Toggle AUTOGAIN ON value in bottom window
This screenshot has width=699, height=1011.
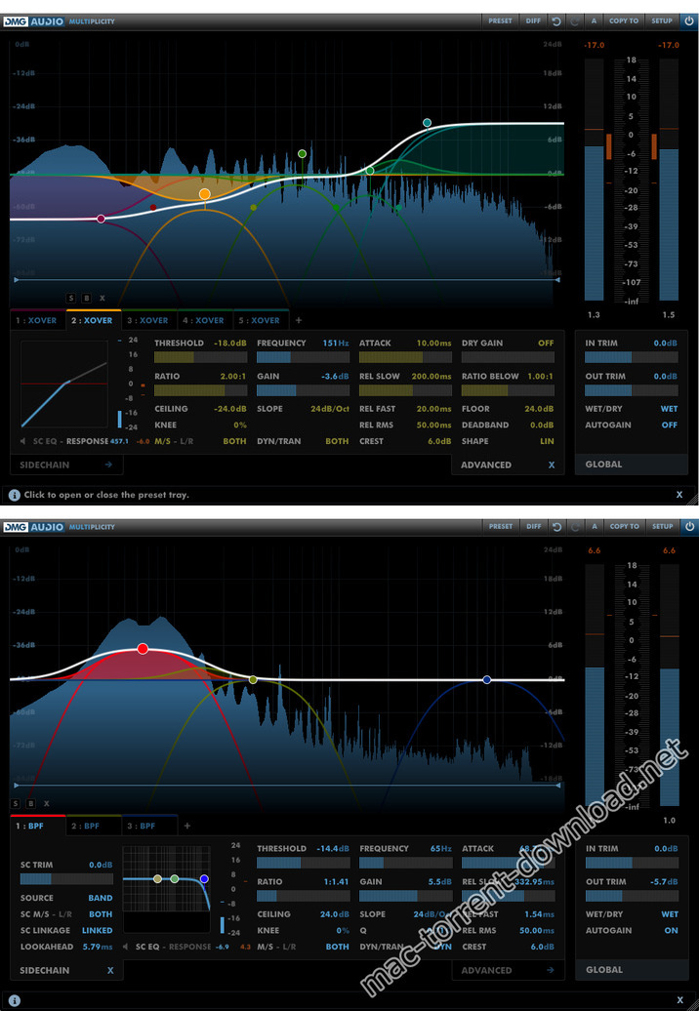672,930
